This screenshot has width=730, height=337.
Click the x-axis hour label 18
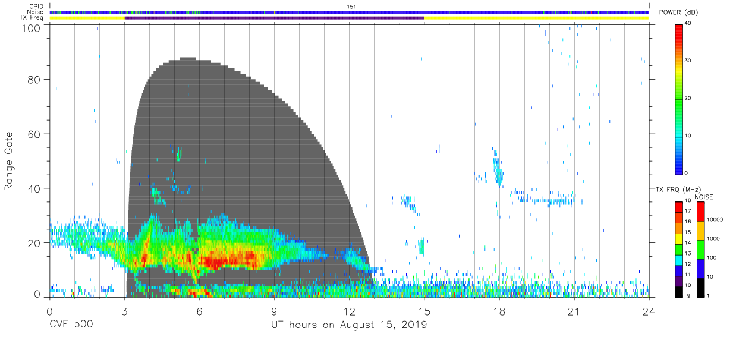[499, 311]
